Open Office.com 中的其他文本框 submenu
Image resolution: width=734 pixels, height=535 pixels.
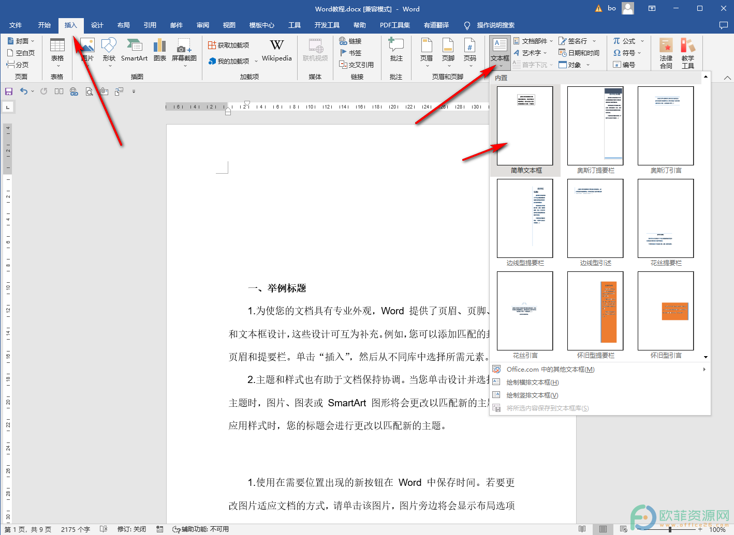pyautogui.click(x=600, y=369)
